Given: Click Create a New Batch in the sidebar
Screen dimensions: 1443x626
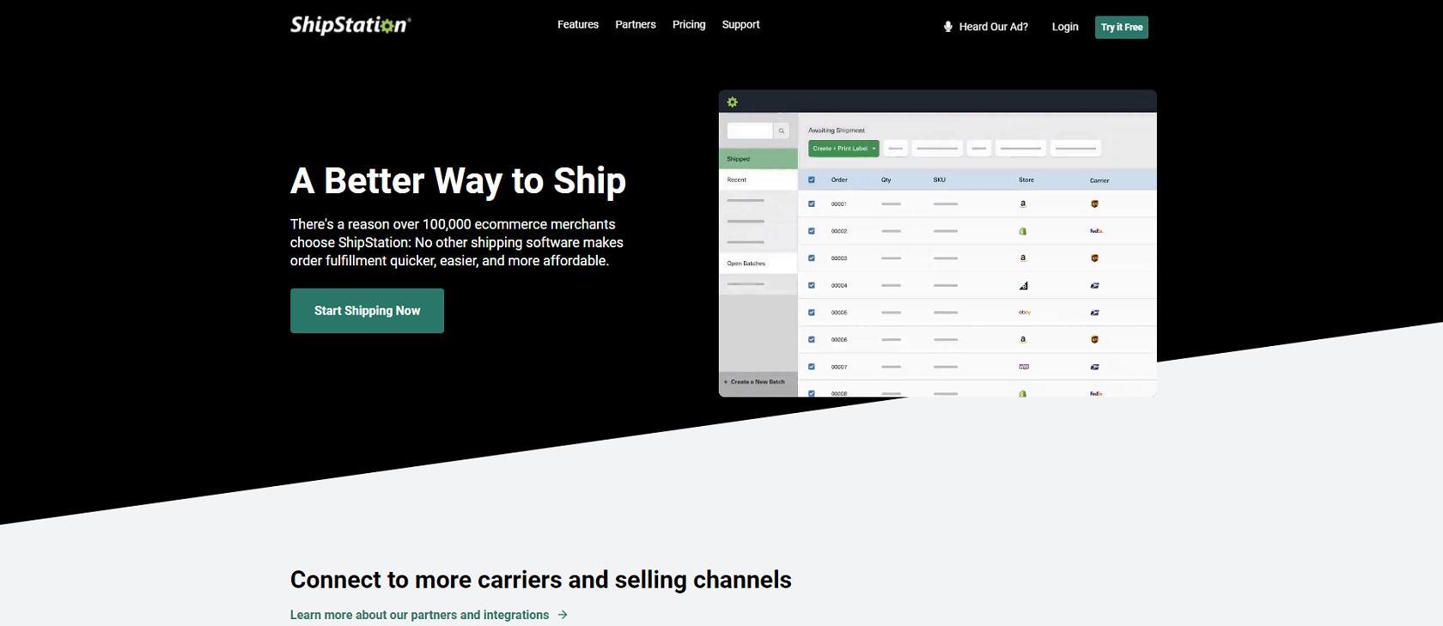Looking at the screenshot, I should click(758, 382).
